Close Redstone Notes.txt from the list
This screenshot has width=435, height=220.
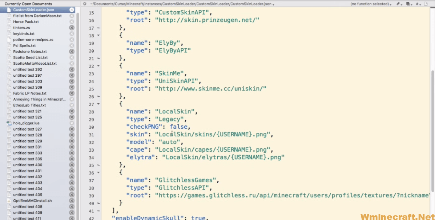pyautogui.click(x=72, y=51)
